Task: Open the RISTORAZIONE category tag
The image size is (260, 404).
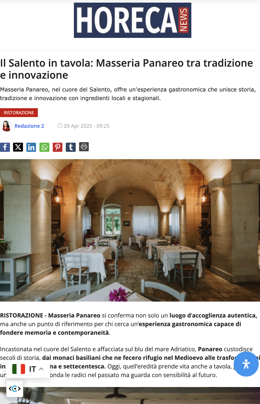Action: (19, 113)
